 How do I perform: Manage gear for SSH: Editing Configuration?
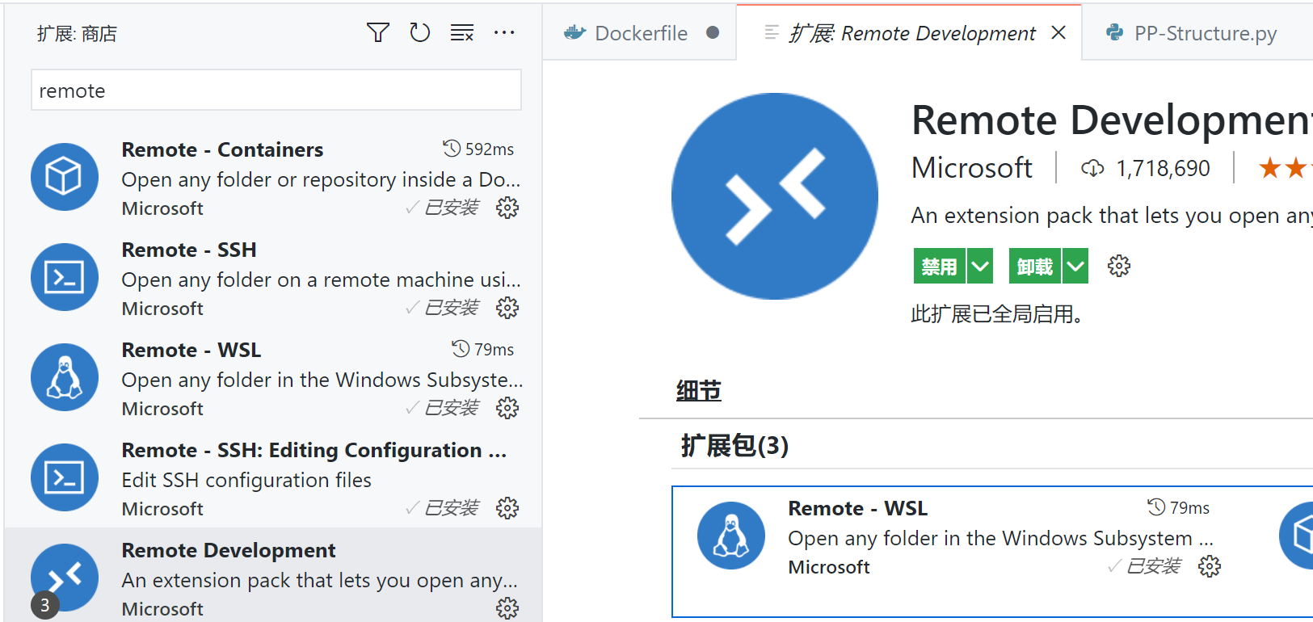pyautogui.click(x=507, y=508)
